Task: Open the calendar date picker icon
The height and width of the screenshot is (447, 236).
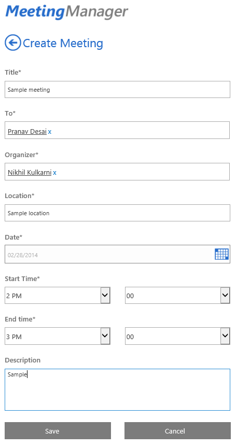Action: tap(221, 254)
